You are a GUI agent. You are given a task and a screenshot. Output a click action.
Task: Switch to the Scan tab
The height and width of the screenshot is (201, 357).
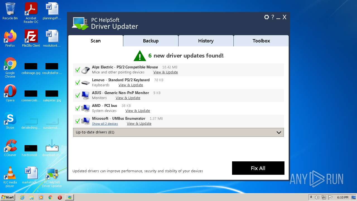(x=95, y=41)
